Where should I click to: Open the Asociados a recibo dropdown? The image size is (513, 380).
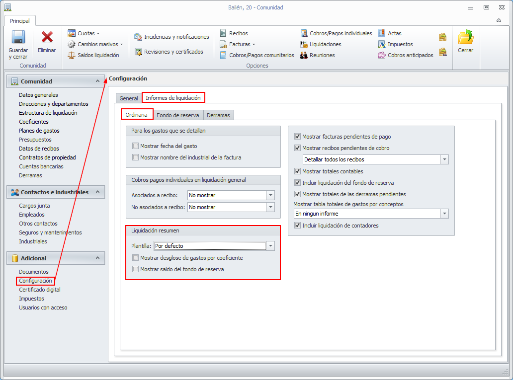coord(270,195)
